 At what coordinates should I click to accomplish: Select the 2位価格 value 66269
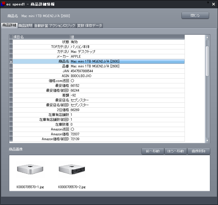coord(127,110)
